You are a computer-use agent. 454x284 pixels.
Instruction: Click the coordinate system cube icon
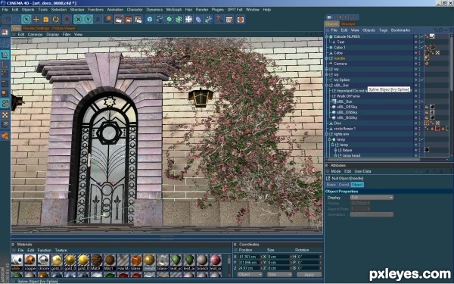[x=108, y=20]
